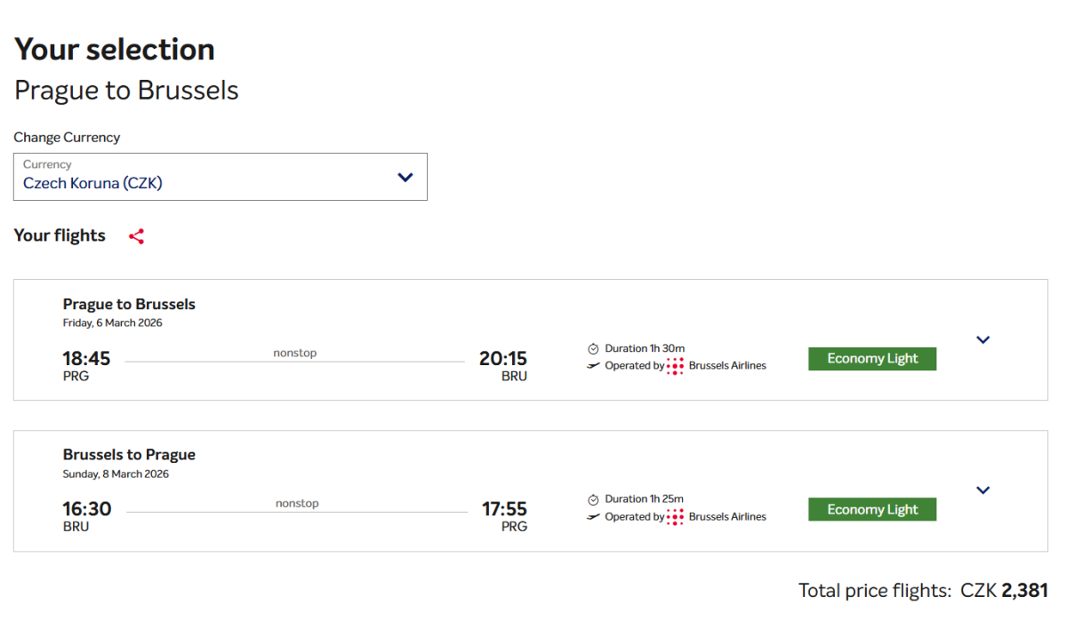Click the Brussels Airlines logo on the outbound flight
The height and width of the screenshot is (621, 1067).
coord(675,366)
